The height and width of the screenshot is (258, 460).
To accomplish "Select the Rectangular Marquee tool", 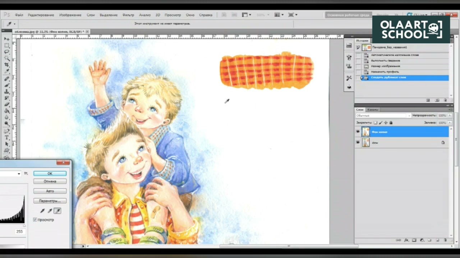I will 7,46.
